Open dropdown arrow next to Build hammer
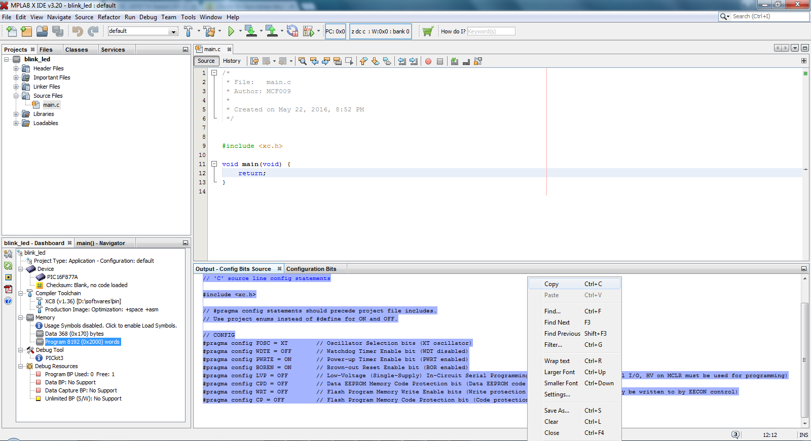The height and width of the screenshot is (441, 811). [198, 31]
